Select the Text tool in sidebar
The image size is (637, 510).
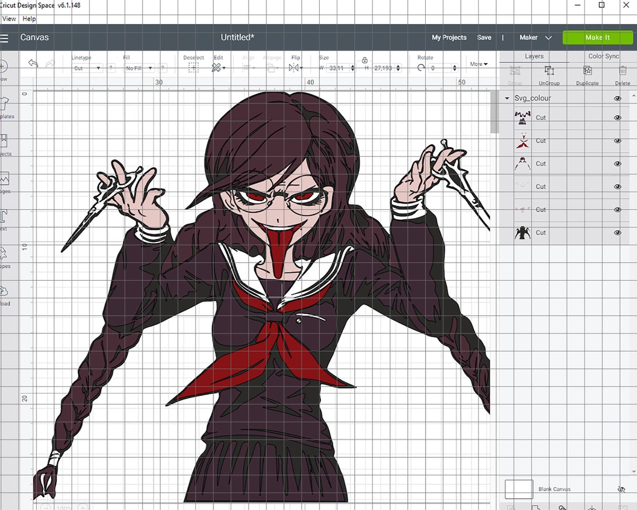(3, 220)
